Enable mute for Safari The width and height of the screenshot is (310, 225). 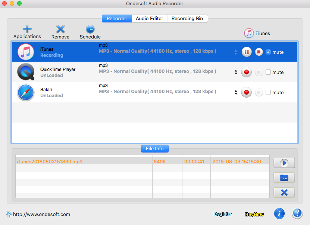pos(268,93)
